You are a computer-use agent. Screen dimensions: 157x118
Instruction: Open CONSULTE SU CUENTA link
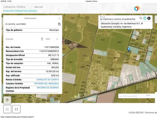tap(47, 80)
